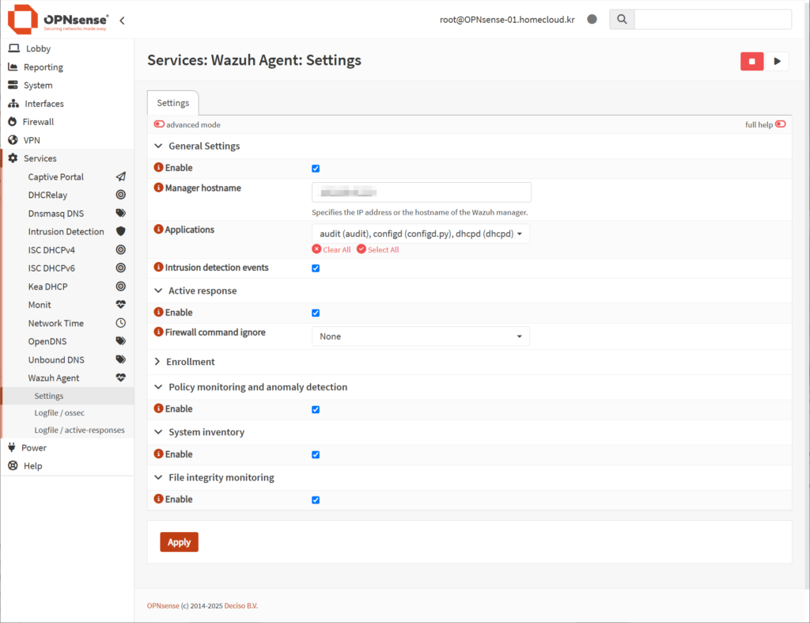Click the Apply button
The width and height of the screenshot is (810, 623).
click(x=179, y=542)
